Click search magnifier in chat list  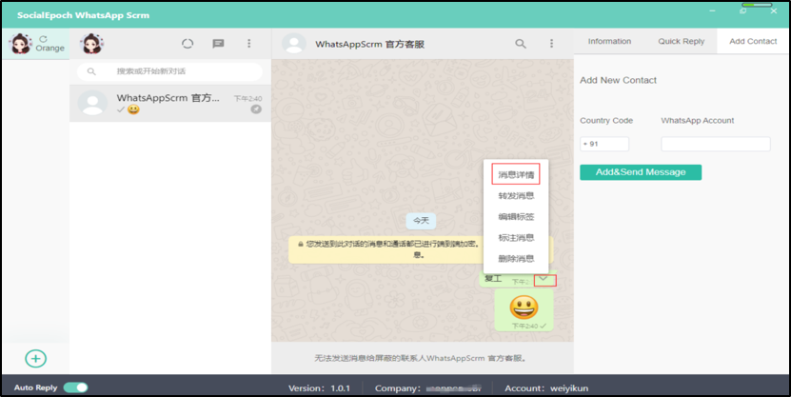point(91,71)
